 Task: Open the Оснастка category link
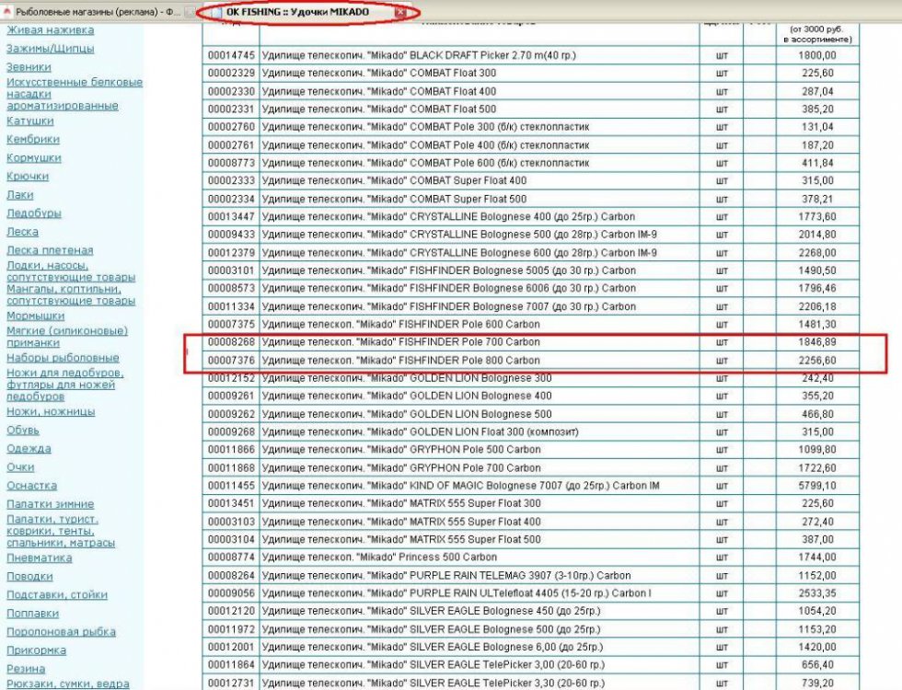[31, 486]
